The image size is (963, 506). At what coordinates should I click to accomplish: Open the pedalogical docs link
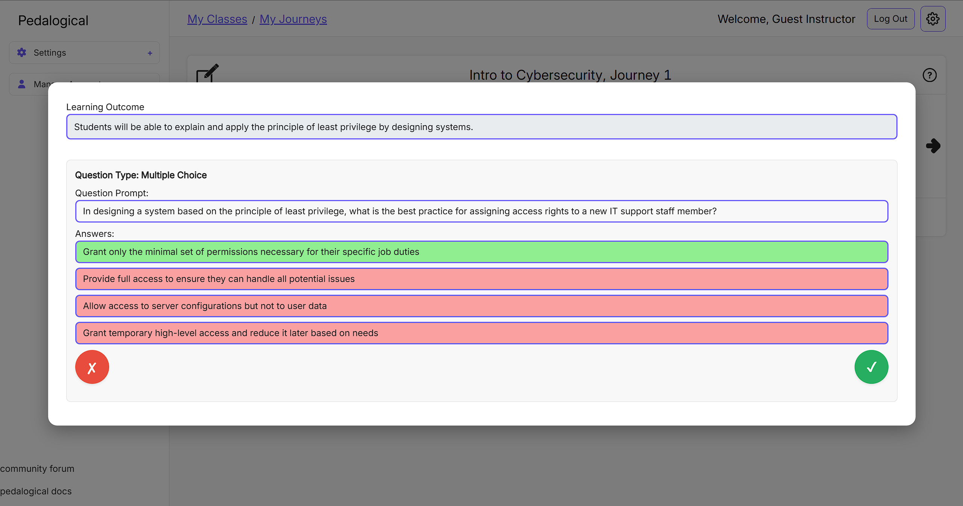36,491
